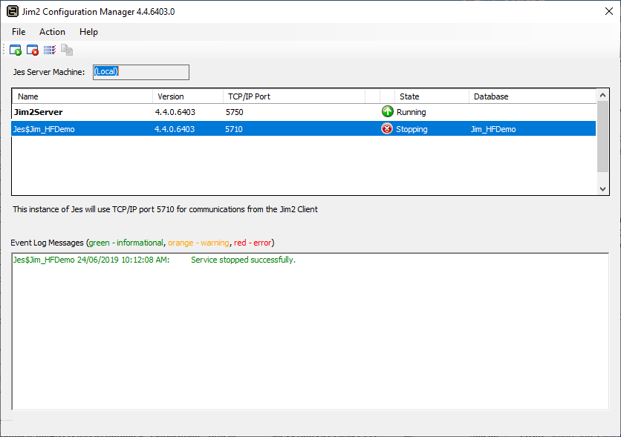
Task: Click the greyed-out copy database toolbar icon
Action: point(66,50)
